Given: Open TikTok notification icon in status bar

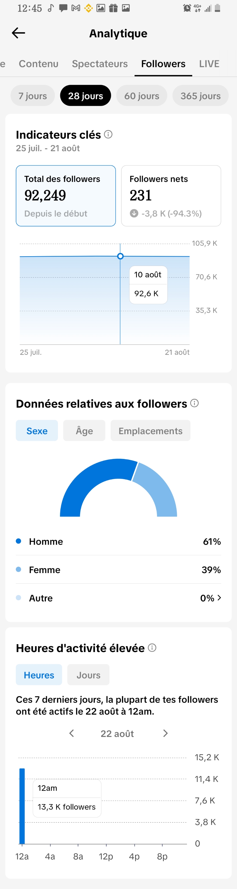Looking at the screenshot, I should tap(51, 8).
